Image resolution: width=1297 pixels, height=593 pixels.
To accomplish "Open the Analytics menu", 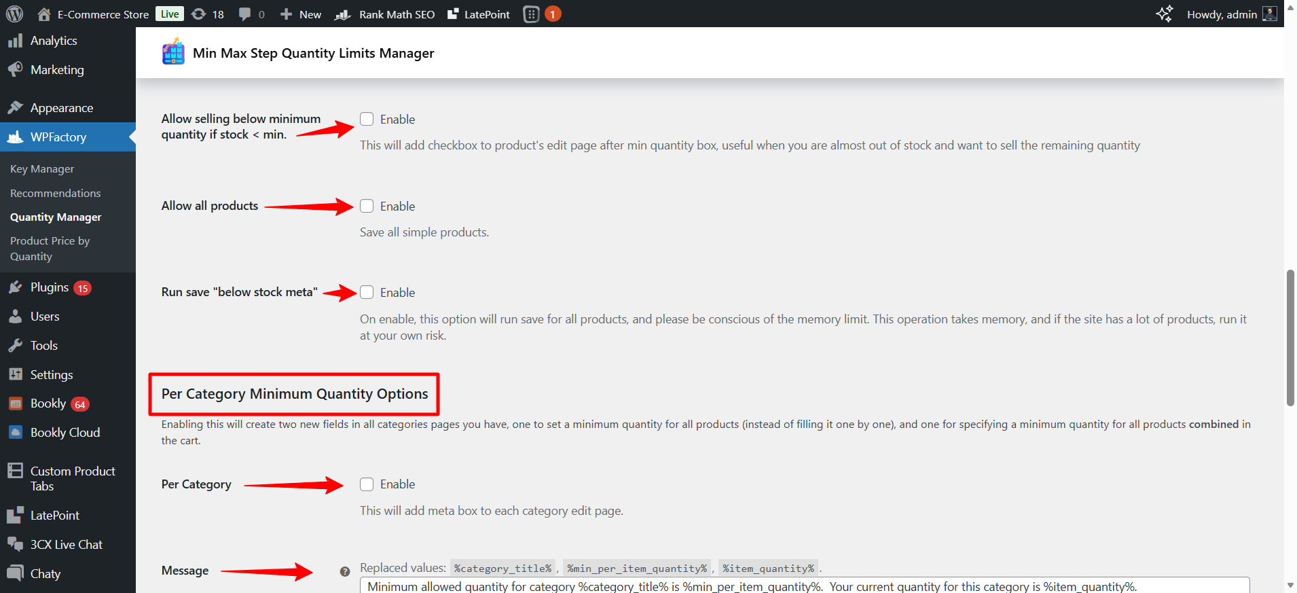I will 54,41.
